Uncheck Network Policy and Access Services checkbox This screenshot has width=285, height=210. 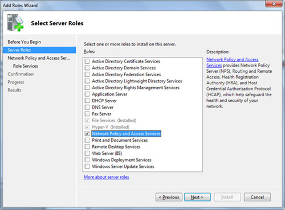point(87,134)
